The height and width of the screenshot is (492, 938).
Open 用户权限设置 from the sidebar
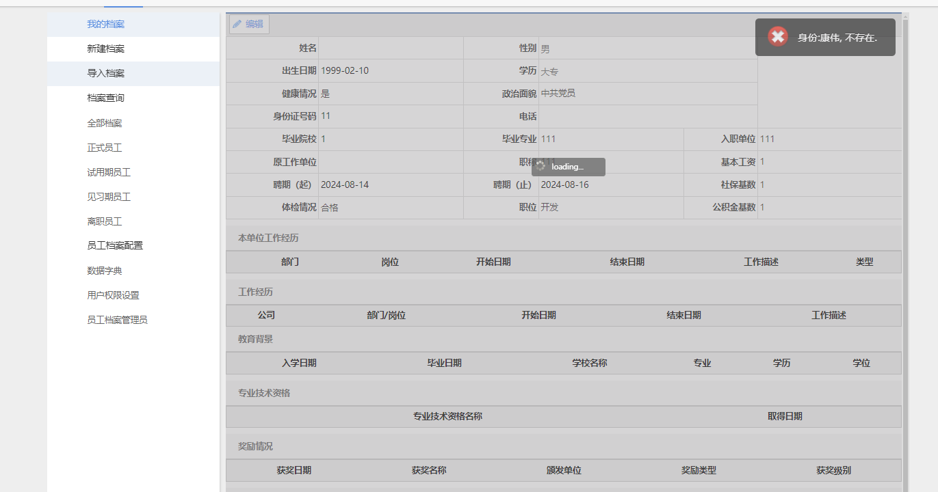coord(113,295)
